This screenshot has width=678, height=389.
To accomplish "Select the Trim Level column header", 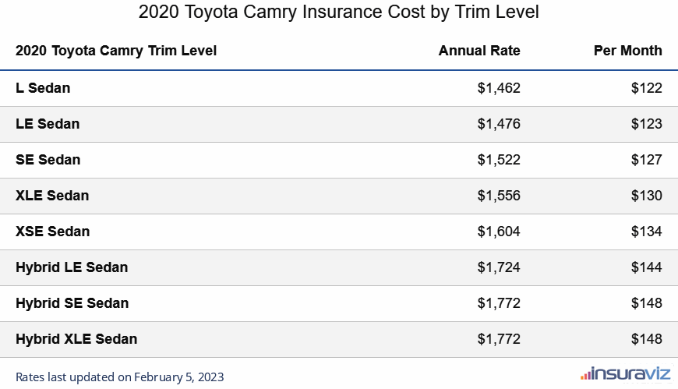I will pos(116,51).
